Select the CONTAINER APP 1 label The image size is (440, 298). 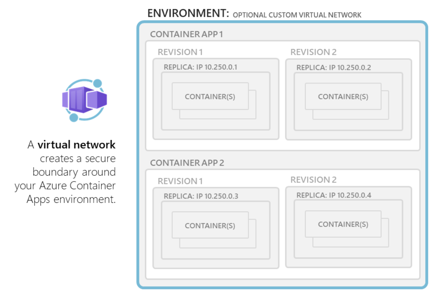186,34
